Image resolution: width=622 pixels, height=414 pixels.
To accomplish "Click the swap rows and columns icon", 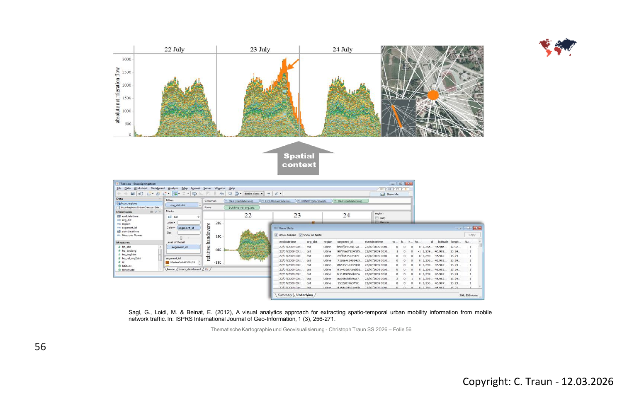I will (194, 194).
